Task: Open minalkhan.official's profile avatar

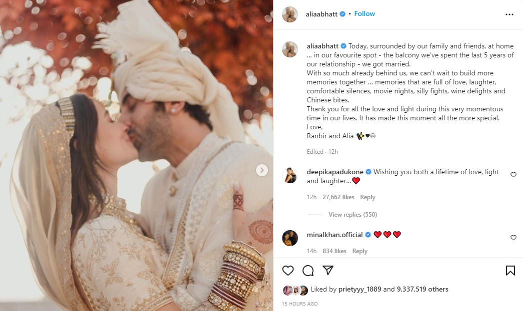Action: [290, 238]
